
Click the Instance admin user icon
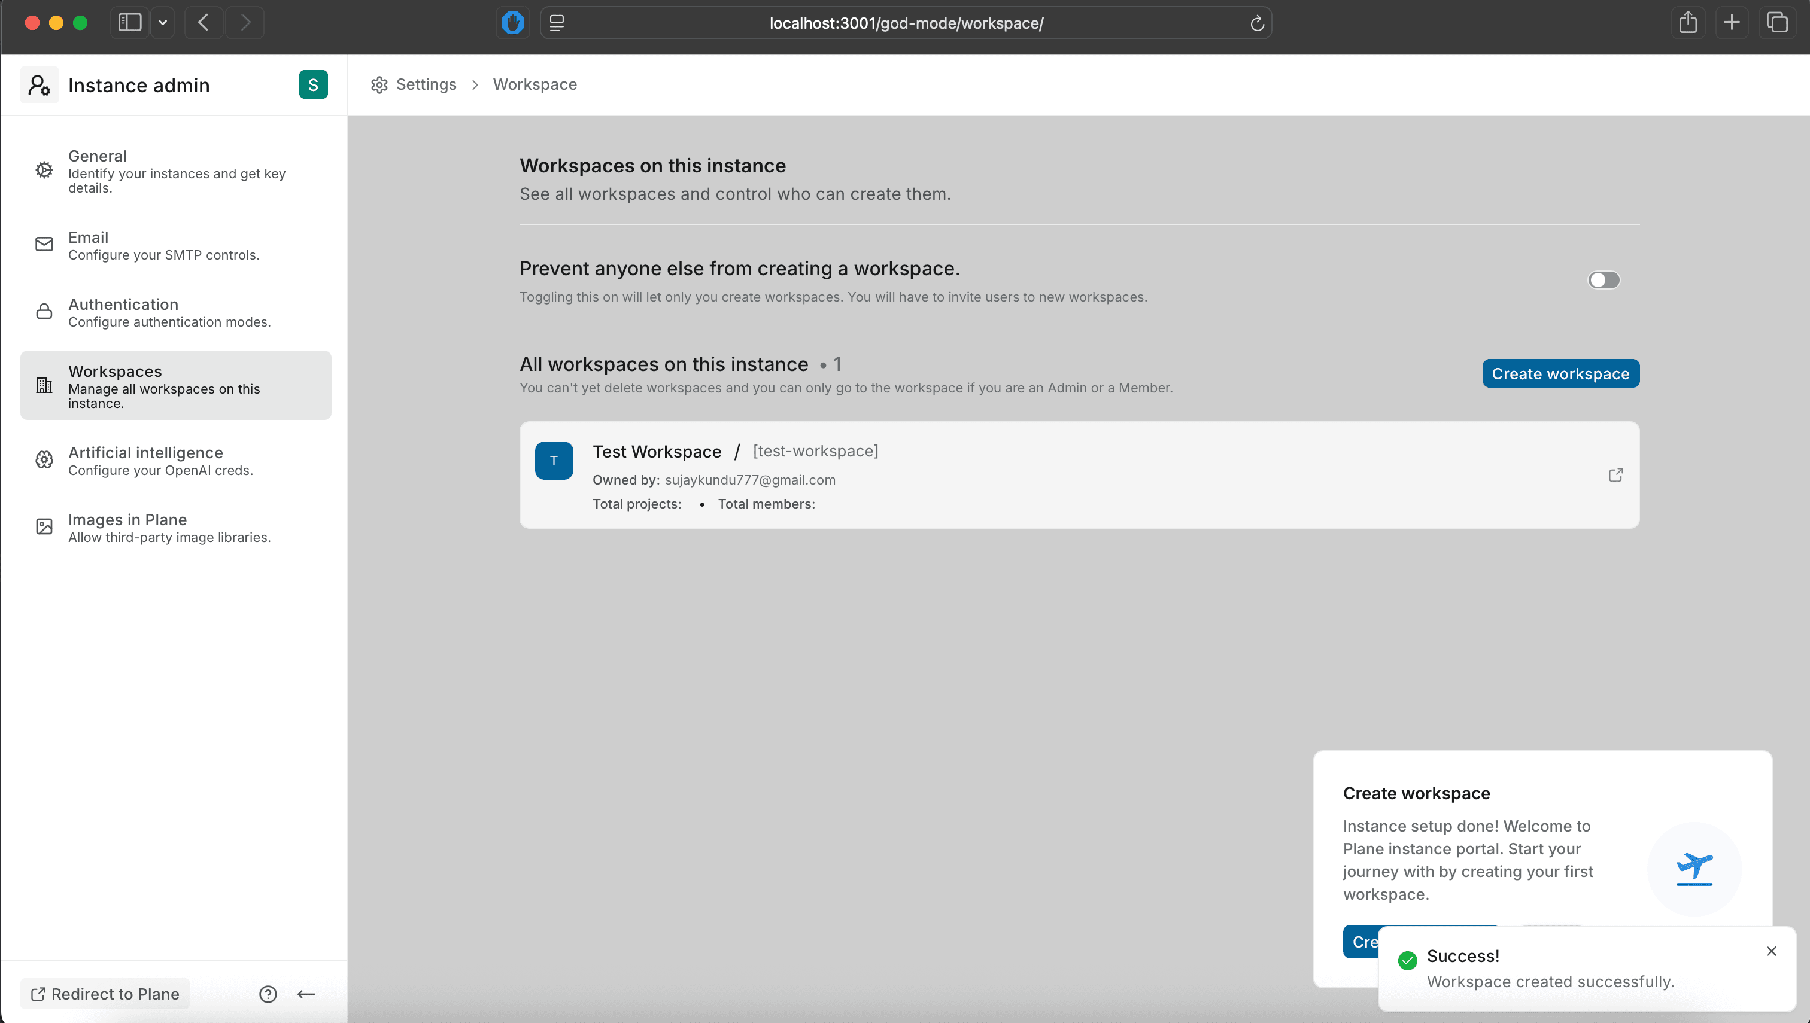[x=40, y=85]
